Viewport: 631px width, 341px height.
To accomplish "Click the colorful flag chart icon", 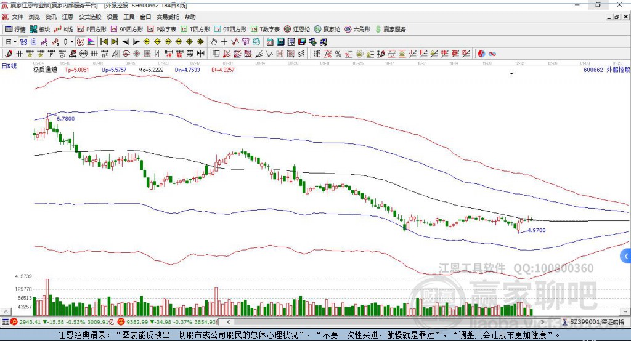I will point(91,42).
